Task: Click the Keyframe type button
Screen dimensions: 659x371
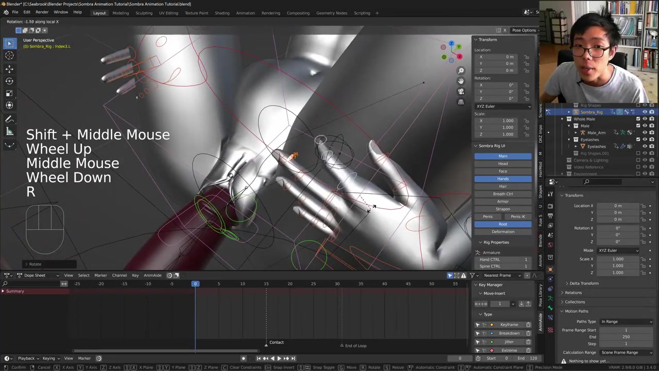Action: 509,325
